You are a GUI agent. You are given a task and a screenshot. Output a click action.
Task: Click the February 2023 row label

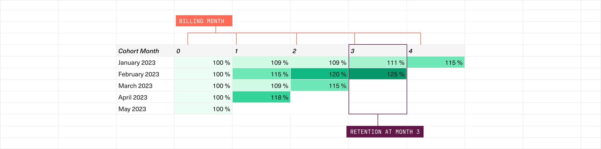tap(139, 74)
